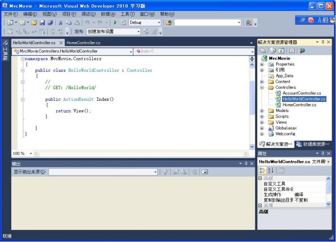Screen dimensions: 336x242
Task: Collapse the Index() method code outline
Action: pos(22,99)
